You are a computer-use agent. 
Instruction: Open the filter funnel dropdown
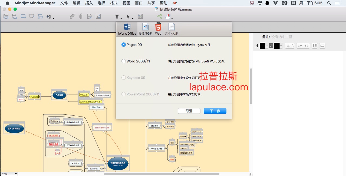(x=118, y=17)
